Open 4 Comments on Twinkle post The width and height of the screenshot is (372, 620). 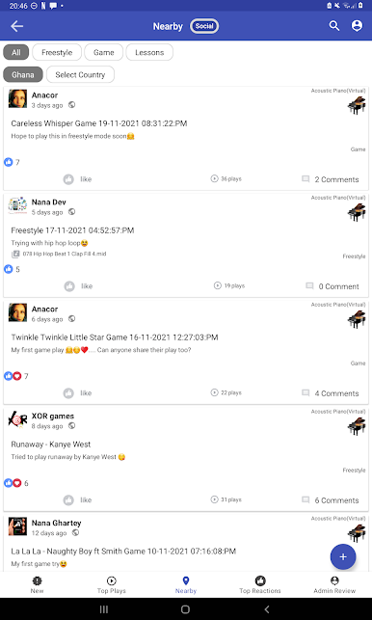(331, 393)
